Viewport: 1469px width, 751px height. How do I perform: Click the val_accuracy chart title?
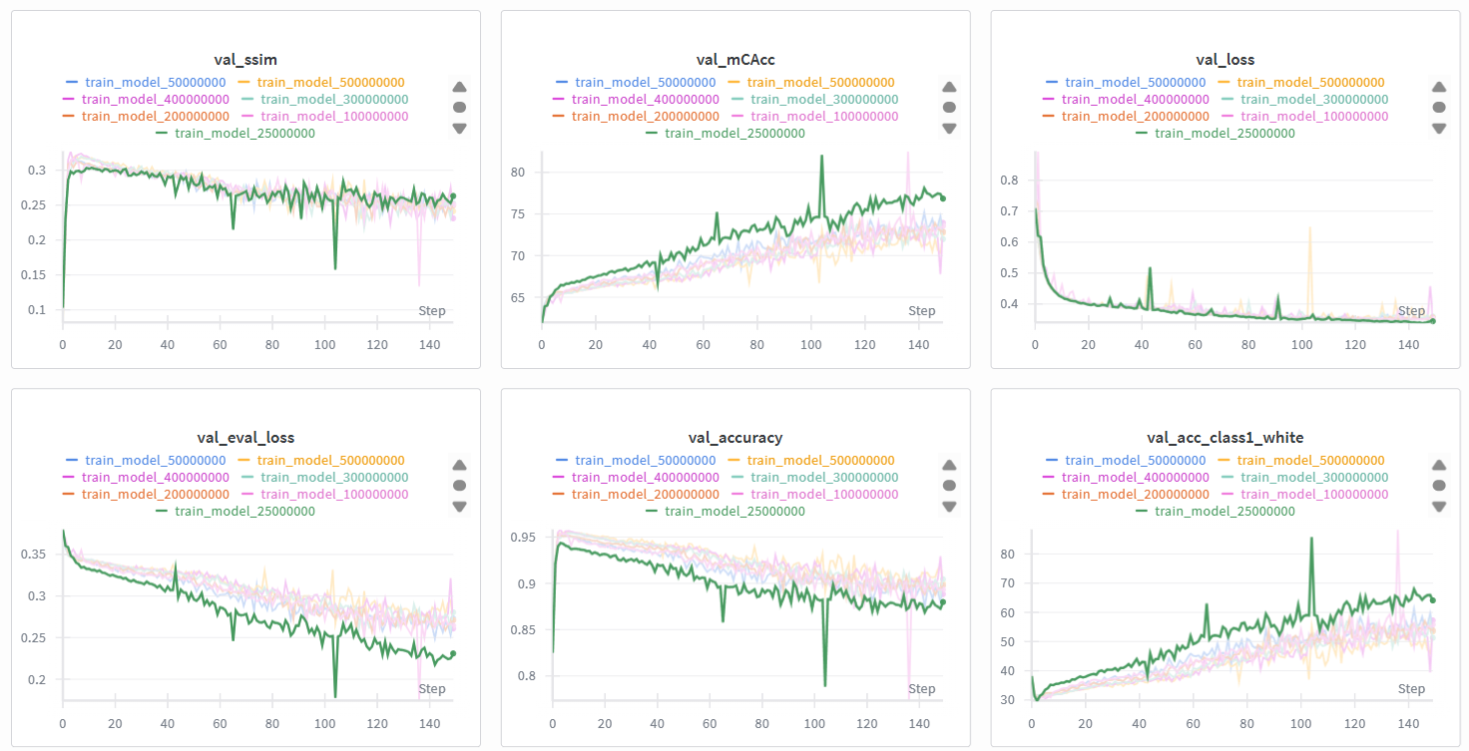tap(735, 437)
